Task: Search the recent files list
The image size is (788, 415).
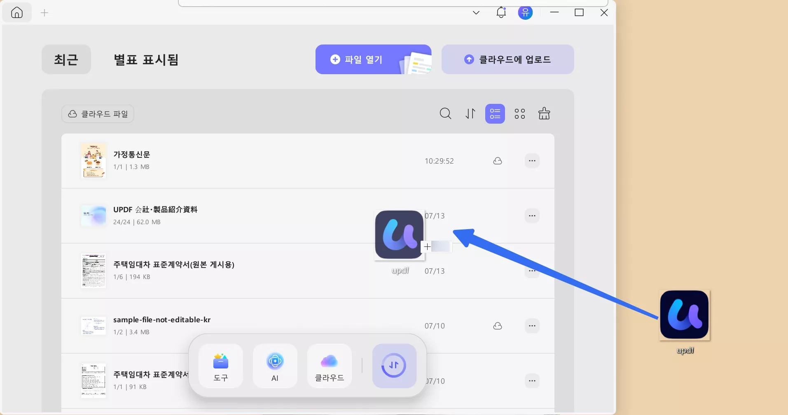Action: click(x=445, y=113)
